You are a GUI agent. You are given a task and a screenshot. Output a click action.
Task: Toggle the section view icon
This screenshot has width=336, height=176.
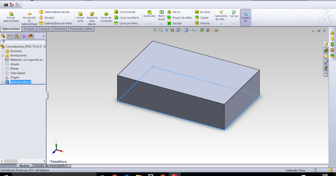(172, 30)
